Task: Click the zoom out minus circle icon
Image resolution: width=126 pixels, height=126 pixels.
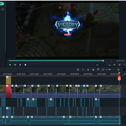Action: tap(103, 70)
